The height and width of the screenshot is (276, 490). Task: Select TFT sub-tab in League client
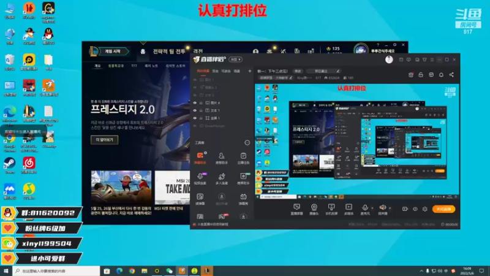click(134, 66)
